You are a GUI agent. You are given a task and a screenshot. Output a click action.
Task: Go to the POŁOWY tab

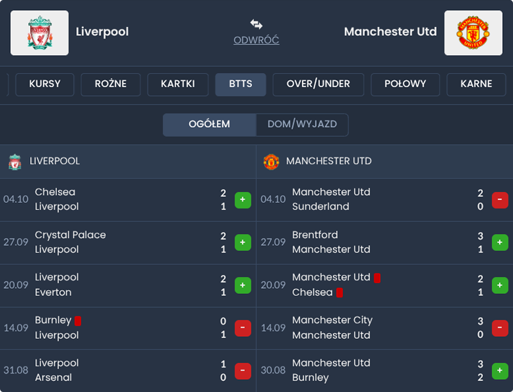tap(404, 84)
